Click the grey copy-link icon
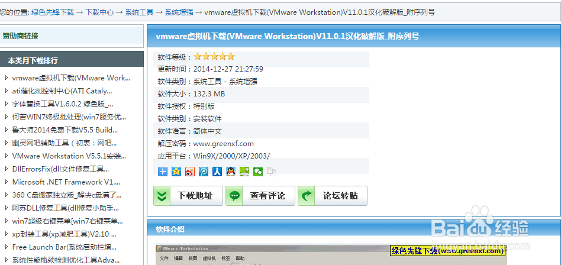The height and width of the screenshot is (265, 561). coord(272,172)
